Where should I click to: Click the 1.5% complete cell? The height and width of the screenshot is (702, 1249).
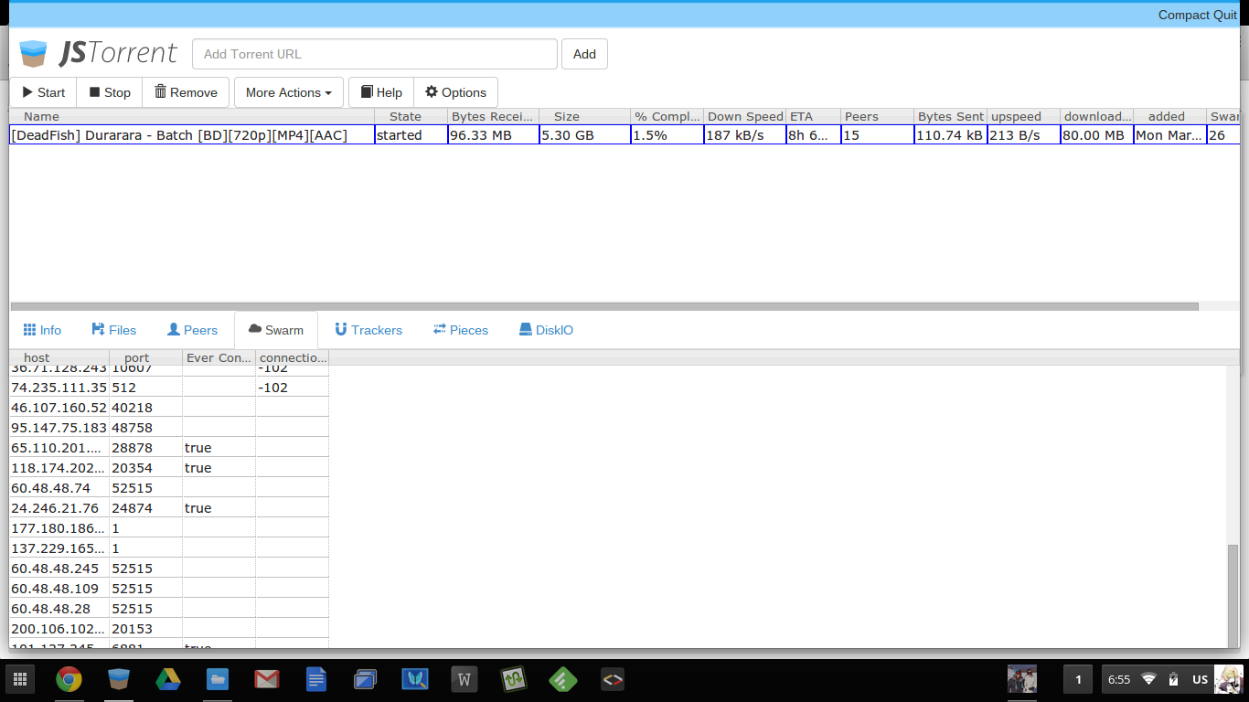coord(667,135)
